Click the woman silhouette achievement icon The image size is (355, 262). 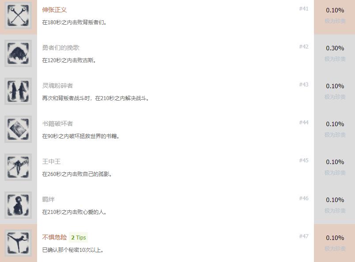18,205
